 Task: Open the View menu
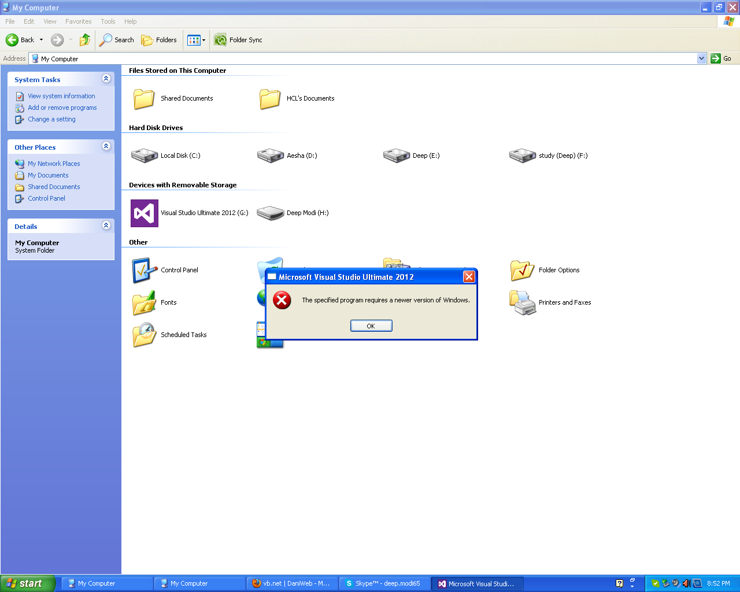(x=50, y=21)
